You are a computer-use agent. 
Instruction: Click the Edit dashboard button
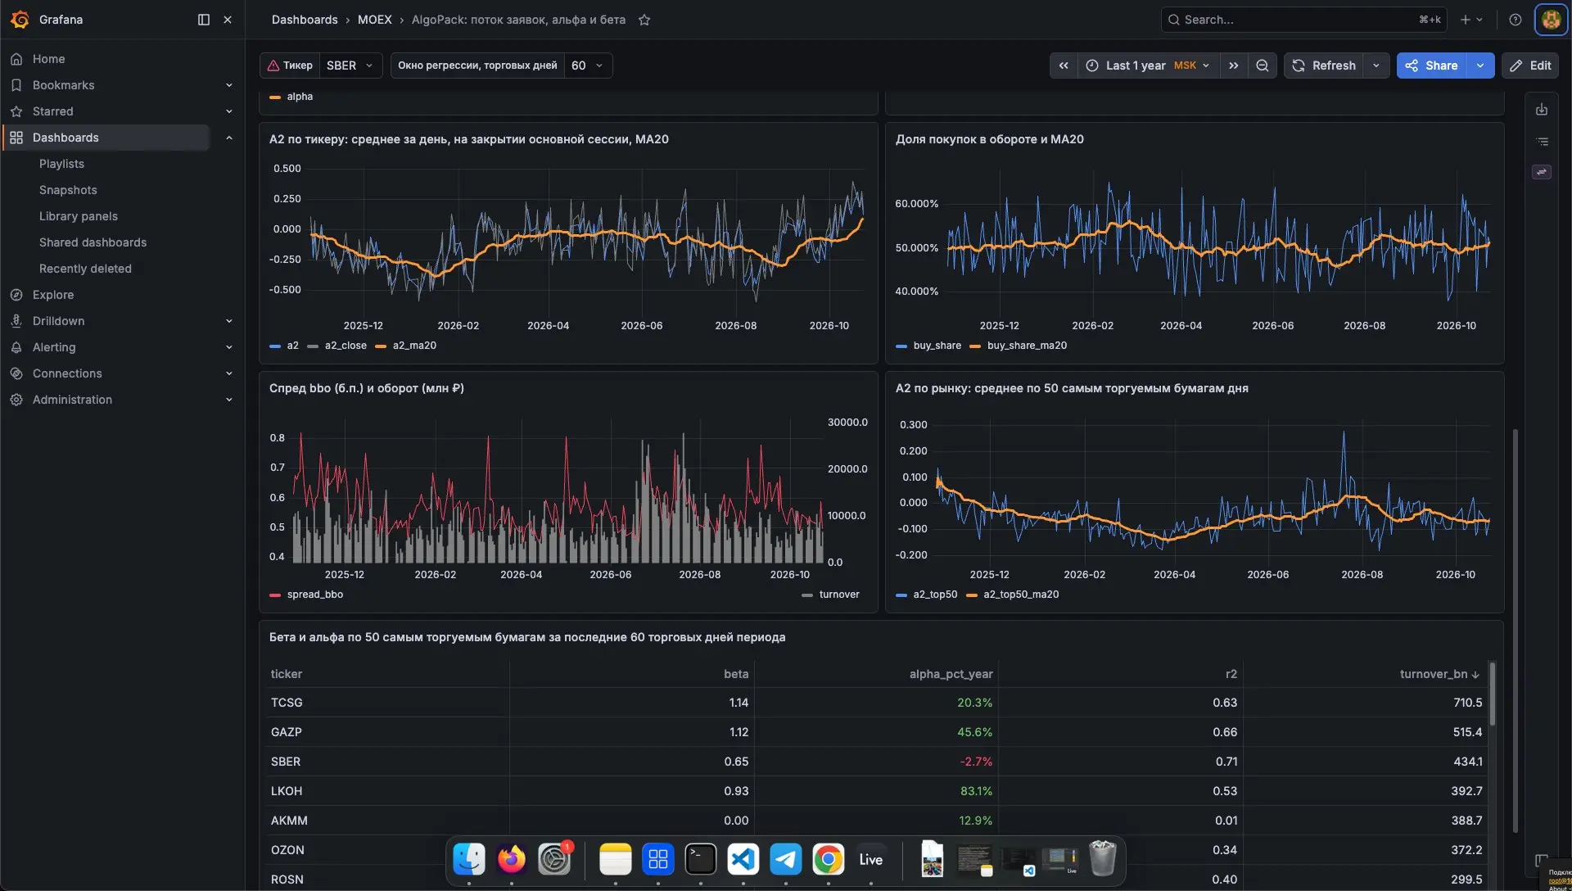1530,66
